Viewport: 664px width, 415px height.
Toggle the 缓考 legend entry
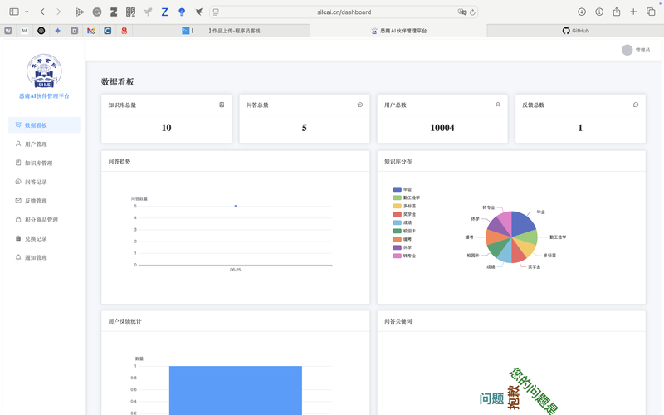click(x=403, y=239)
